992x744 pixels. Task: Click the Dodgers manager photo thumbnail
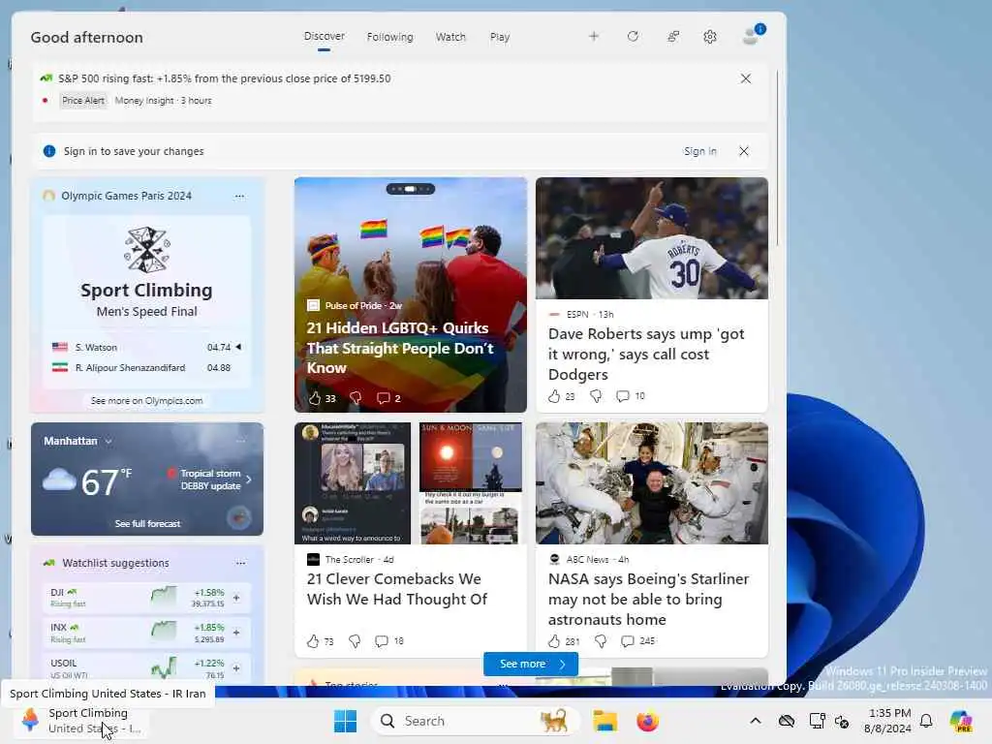[652, 238]
